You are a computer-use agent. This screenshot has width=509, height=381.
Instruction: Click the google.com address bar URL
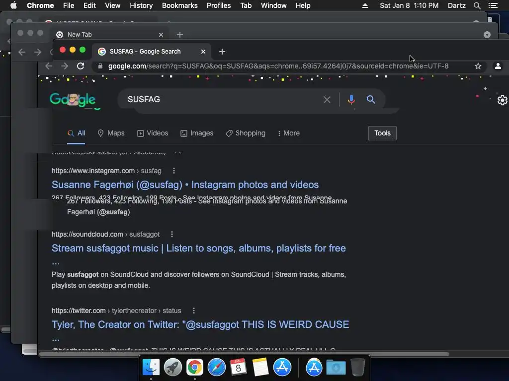(278, 66)
